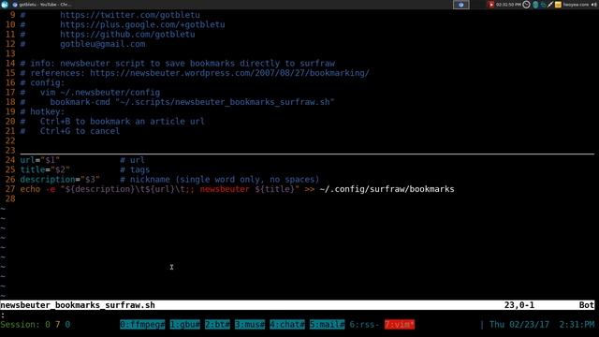Click the '# tags' comment on line 25

point(135,169)
